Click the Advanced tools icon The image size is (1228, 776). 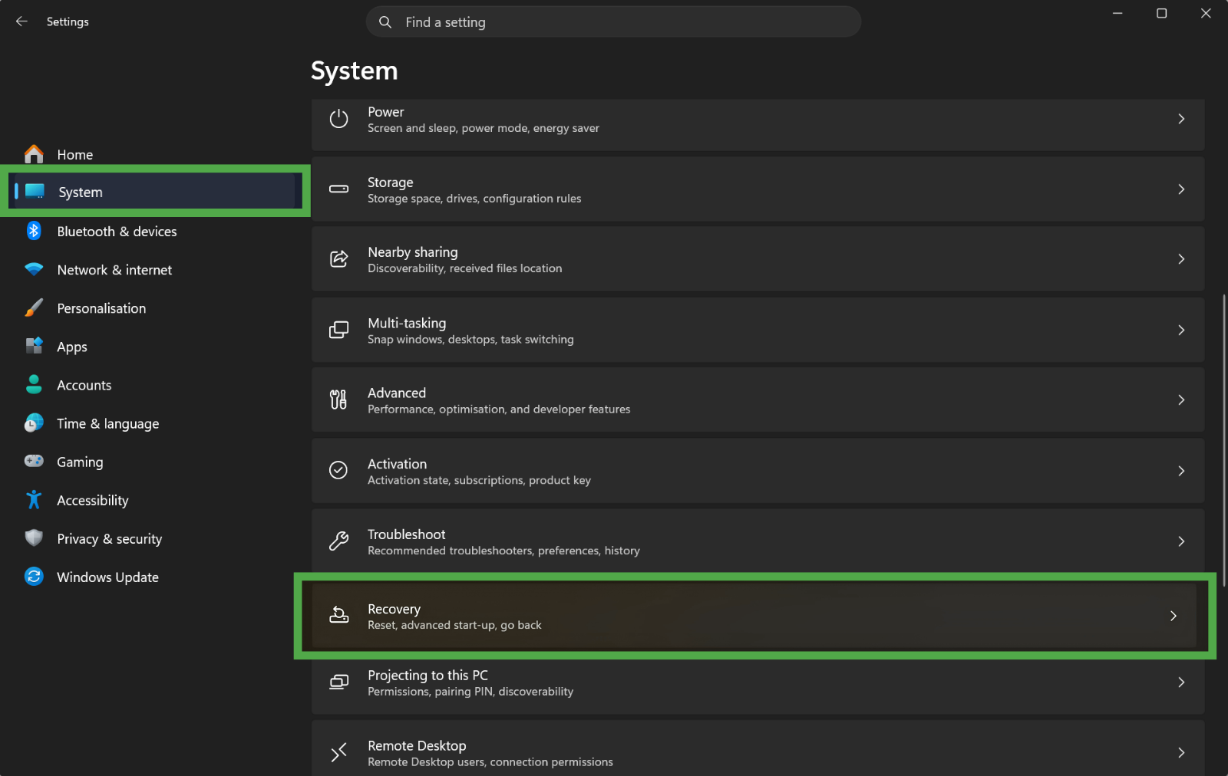click(x=338, y=400)
